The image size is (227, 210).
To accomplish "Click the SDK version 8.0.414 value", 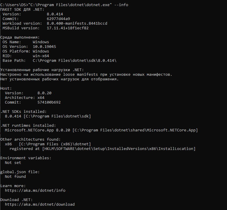I will [x=55, y=14].
